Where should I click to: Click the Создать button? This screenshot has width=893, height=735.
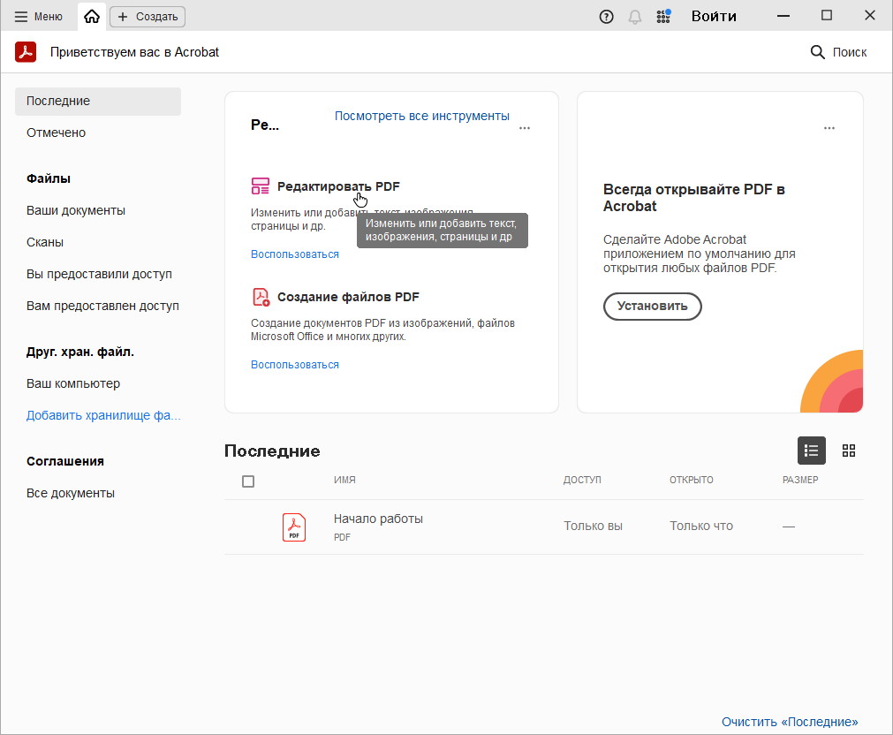pyautogui.click(x=148, y=17)
